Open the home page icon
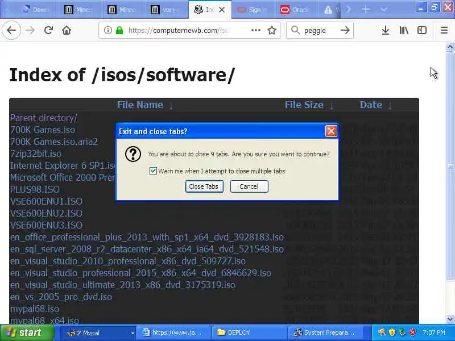The image size is (455, 341). [67, 30]
